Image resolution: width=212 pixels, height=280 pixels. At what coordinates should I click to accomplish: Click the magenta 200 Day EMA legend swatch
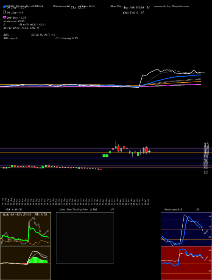(x=4, y=17)
